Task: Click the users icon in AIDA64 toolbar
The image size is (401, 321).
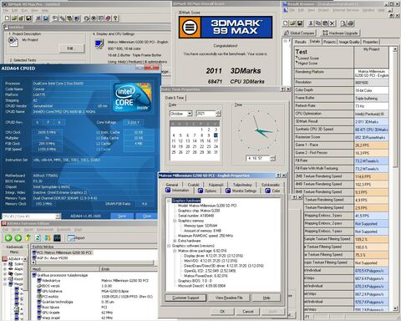Action: [48, 237]
